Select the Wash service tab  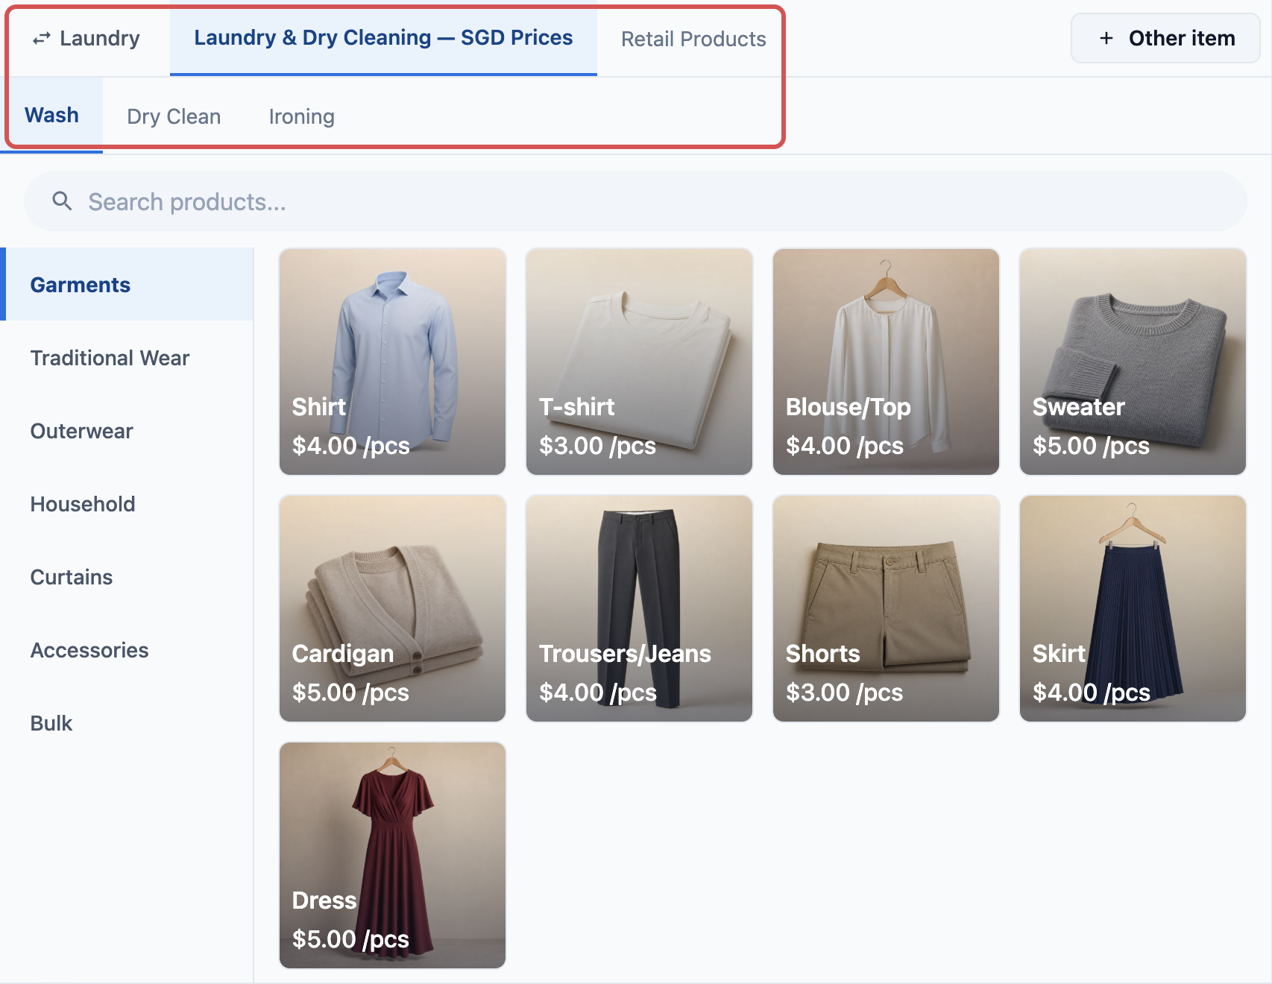click(x=51, y=116)
